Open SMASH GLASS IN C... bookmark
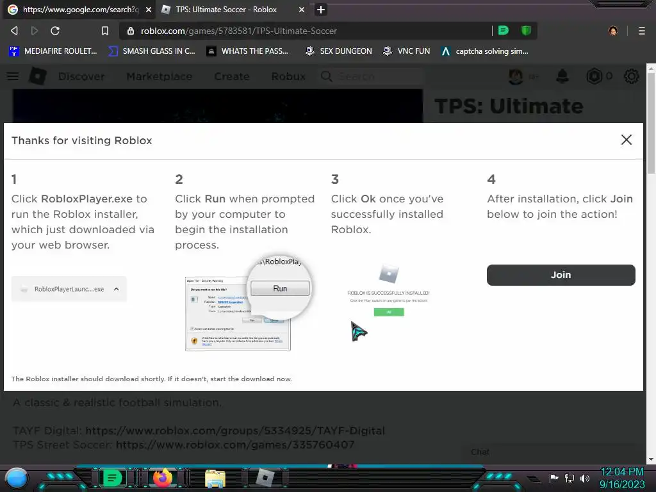This screenshot has height=492, width=656. [x=151, y=51]
